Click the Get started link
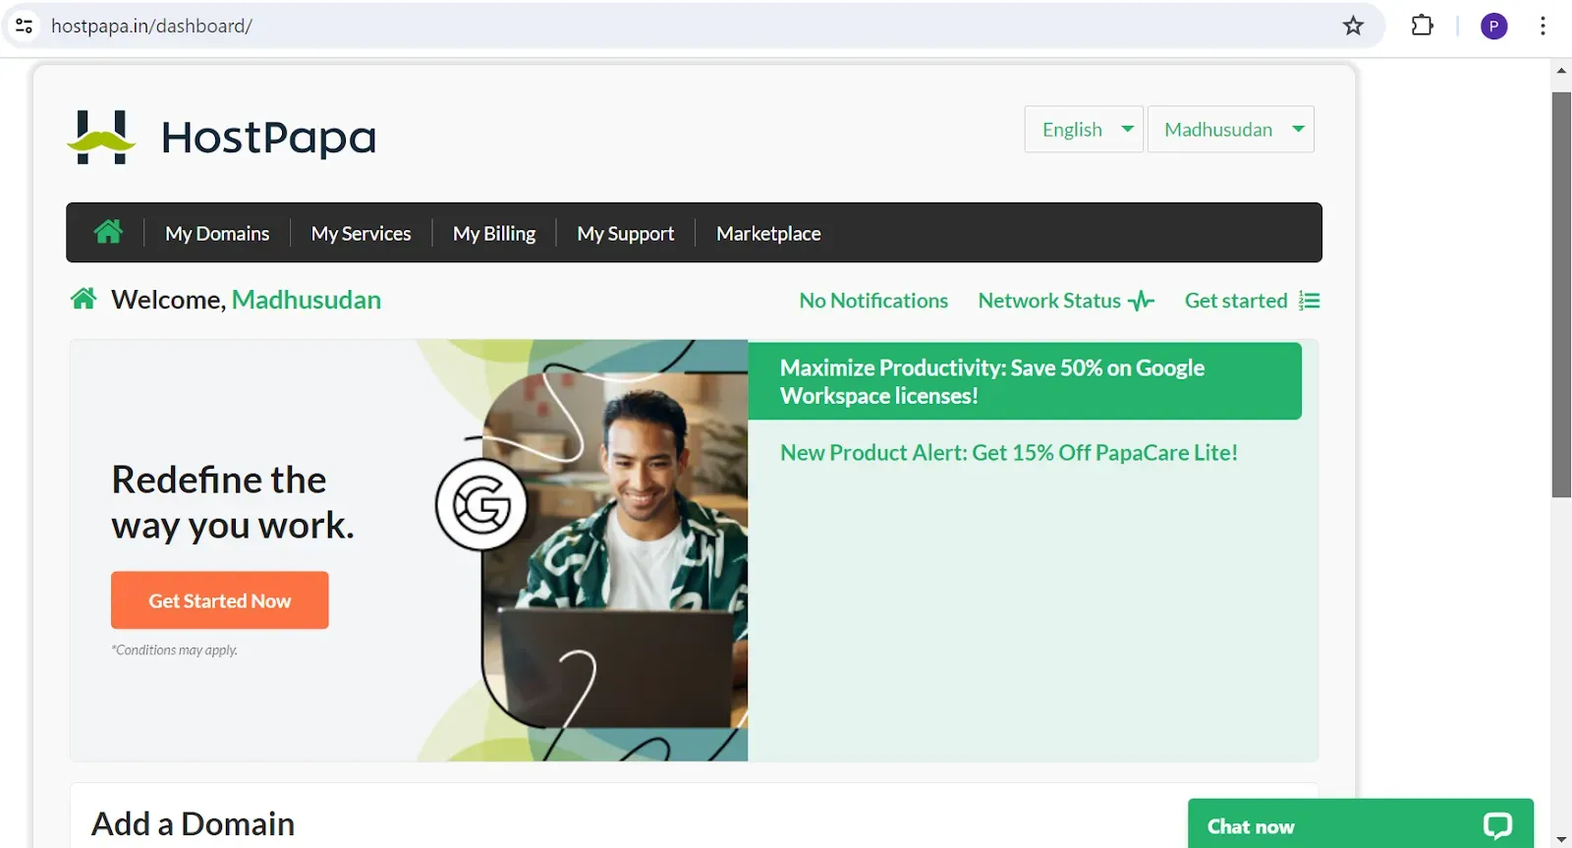The width and height of the screenshot is (1572, 848). point(1236,301)
